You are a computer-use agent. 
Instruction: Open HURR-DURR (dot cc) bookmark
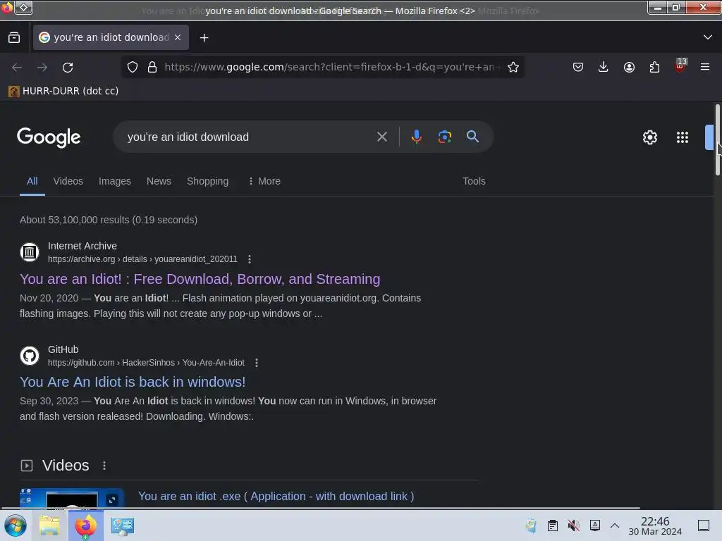(63, 91)
